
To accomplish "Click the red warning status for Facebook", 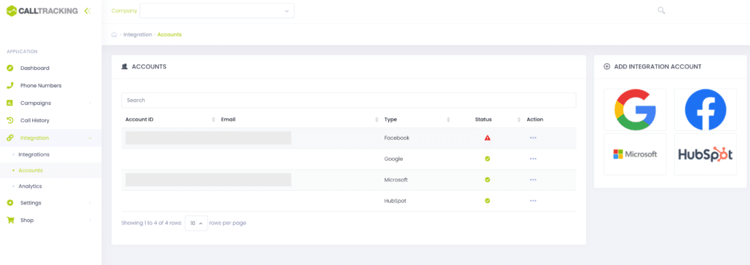I will click(487, 138).
